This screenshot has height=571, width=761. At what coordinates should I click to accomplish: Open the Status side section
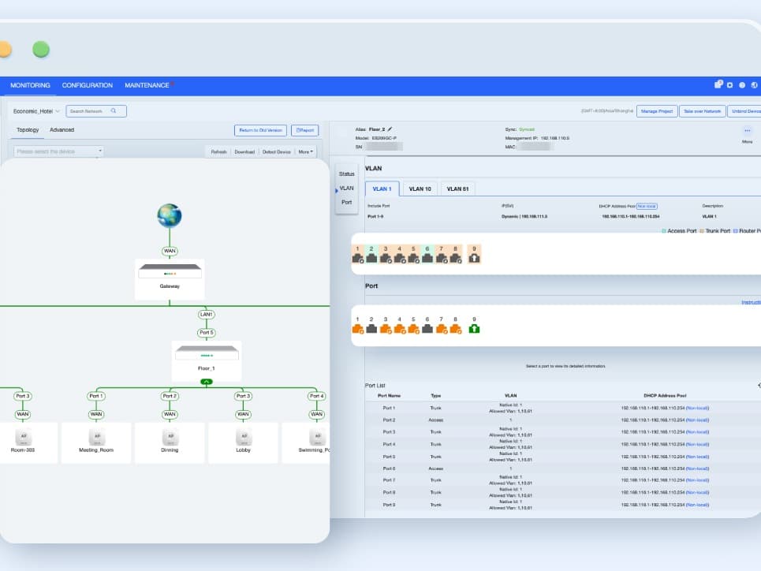346,174
